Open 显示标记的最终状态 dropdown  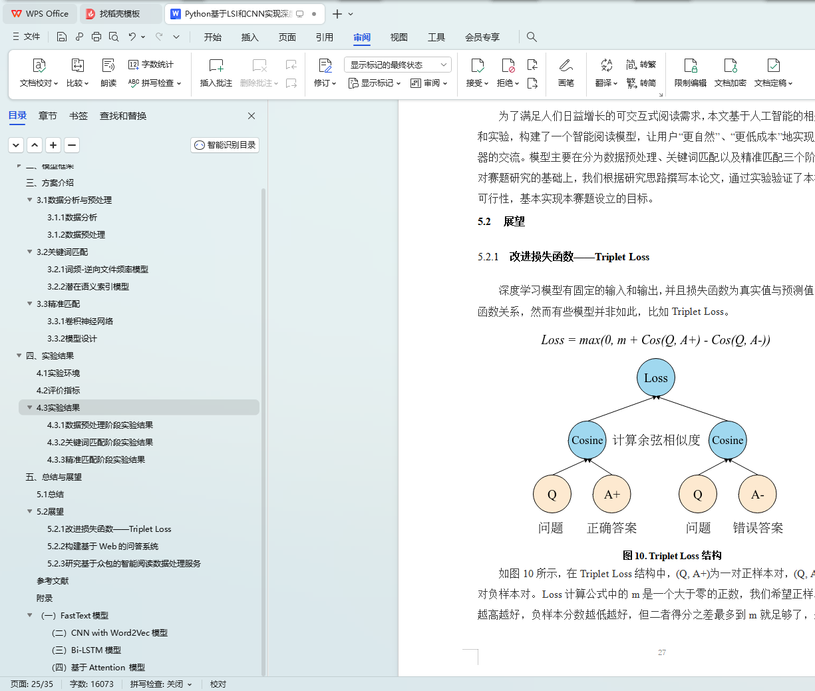click(x=398, y=65)
